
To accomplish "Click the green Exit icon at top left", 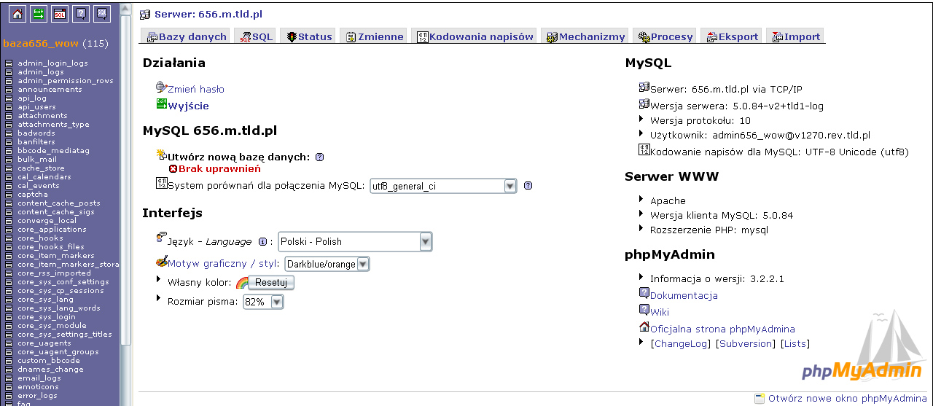I will pos(38,12).
